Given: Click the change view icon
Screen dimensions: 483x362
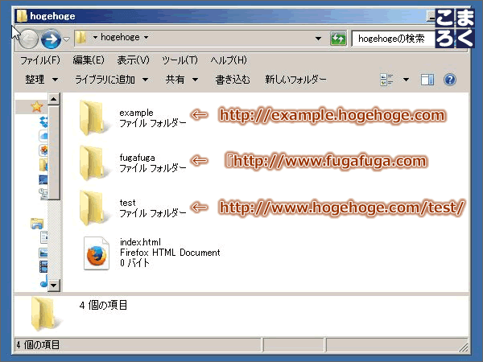Looking at the screenshot, I should [386, 80].
